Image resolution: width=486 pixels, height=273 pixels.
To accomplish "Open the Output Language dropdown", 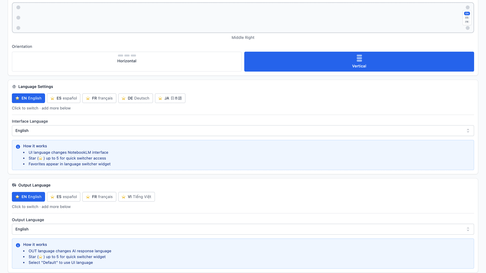I will 243,229.
